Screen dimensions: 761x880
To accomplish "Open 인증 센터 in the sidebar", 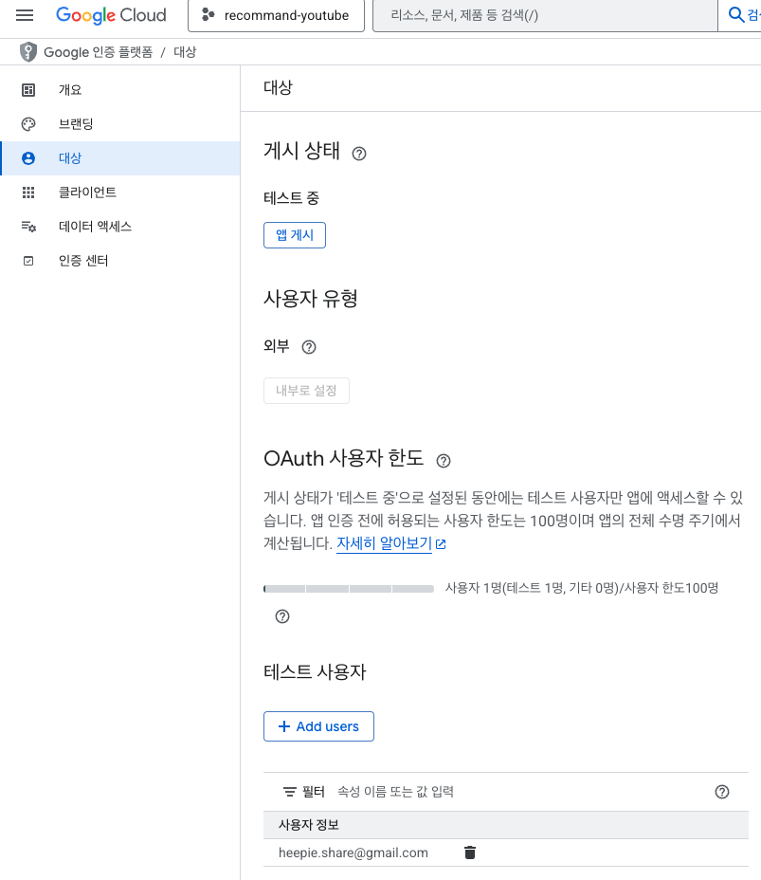I will pyautogui.click(x=120, y=261).
